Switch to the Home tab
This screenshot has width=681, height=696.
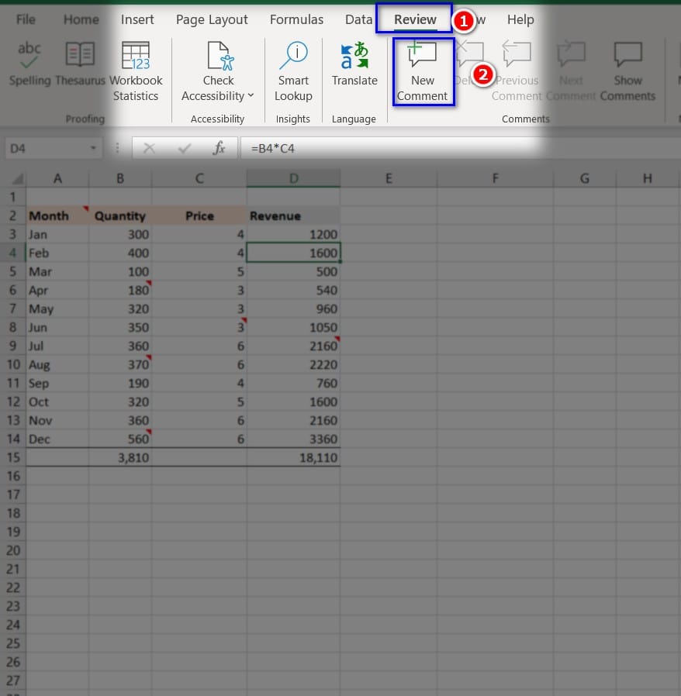pyautogui.click(x=81, y=19)
